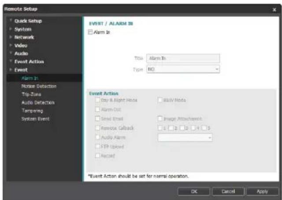Toggle Image Attachment checkbox
The width and height of the screenshot is (282, 200).
tap(160, 119)
